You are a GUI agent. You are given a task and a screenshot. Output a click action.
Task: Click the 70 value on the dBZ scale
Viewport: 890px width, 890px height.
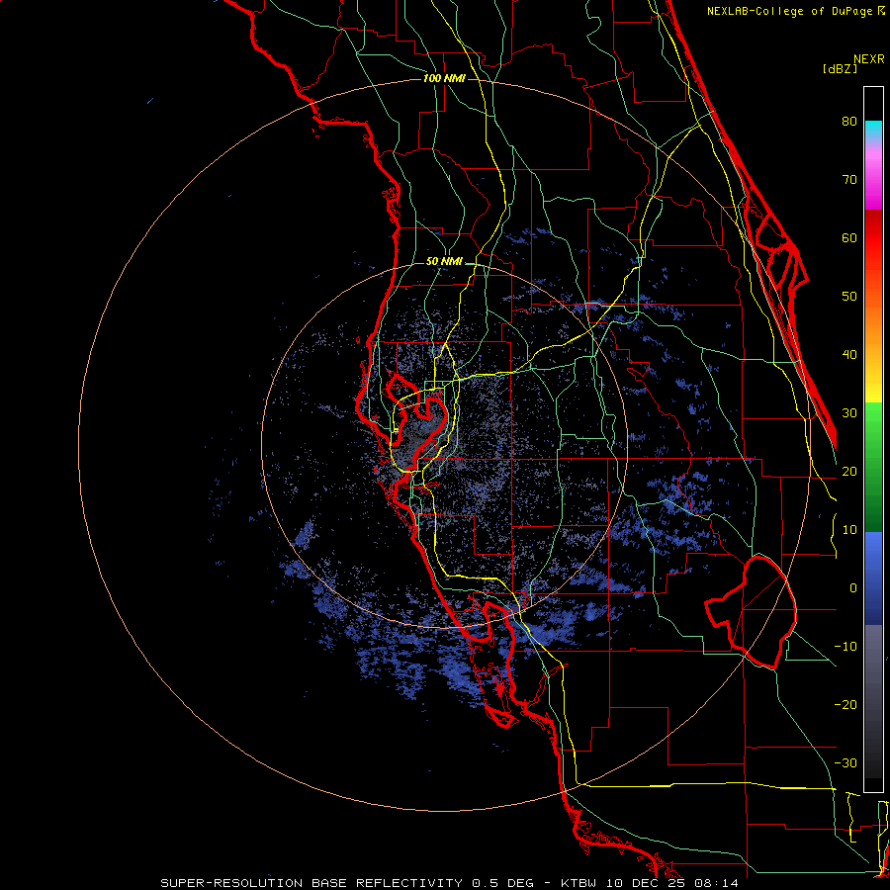849,180
